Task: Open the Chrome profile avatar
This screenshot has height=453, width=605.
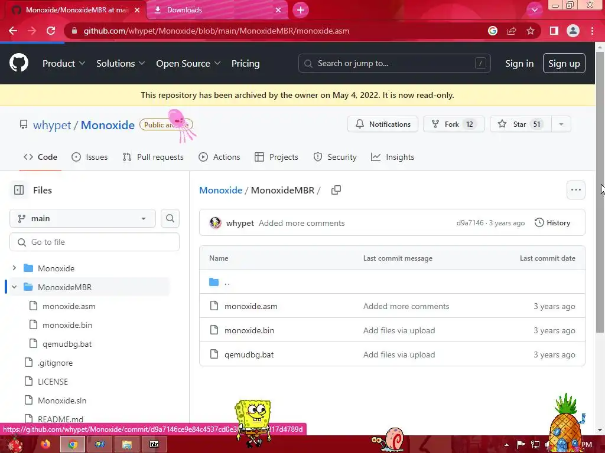Action: click(573, 31)
